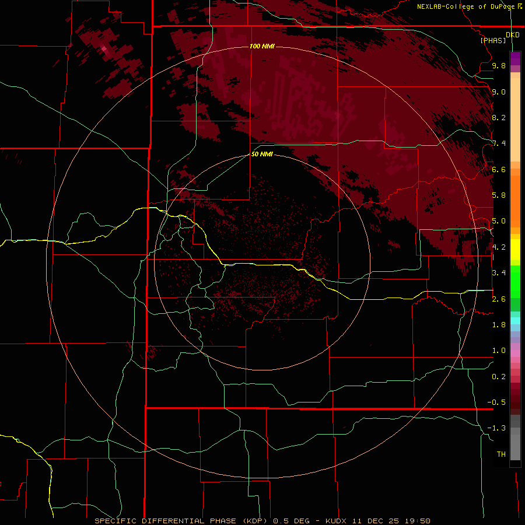The image size is (525, 525).
Task: Click the 0.2 legend value
Action: (x=499, y=377)
